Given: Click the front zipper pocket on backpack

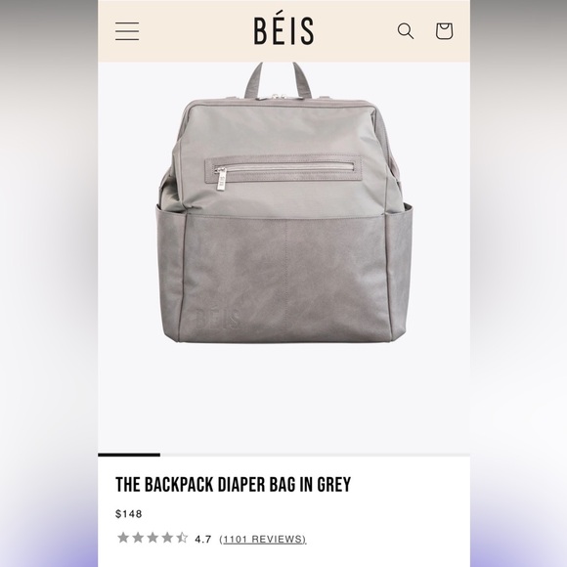Looking at the screenshot, I should 283,168.
